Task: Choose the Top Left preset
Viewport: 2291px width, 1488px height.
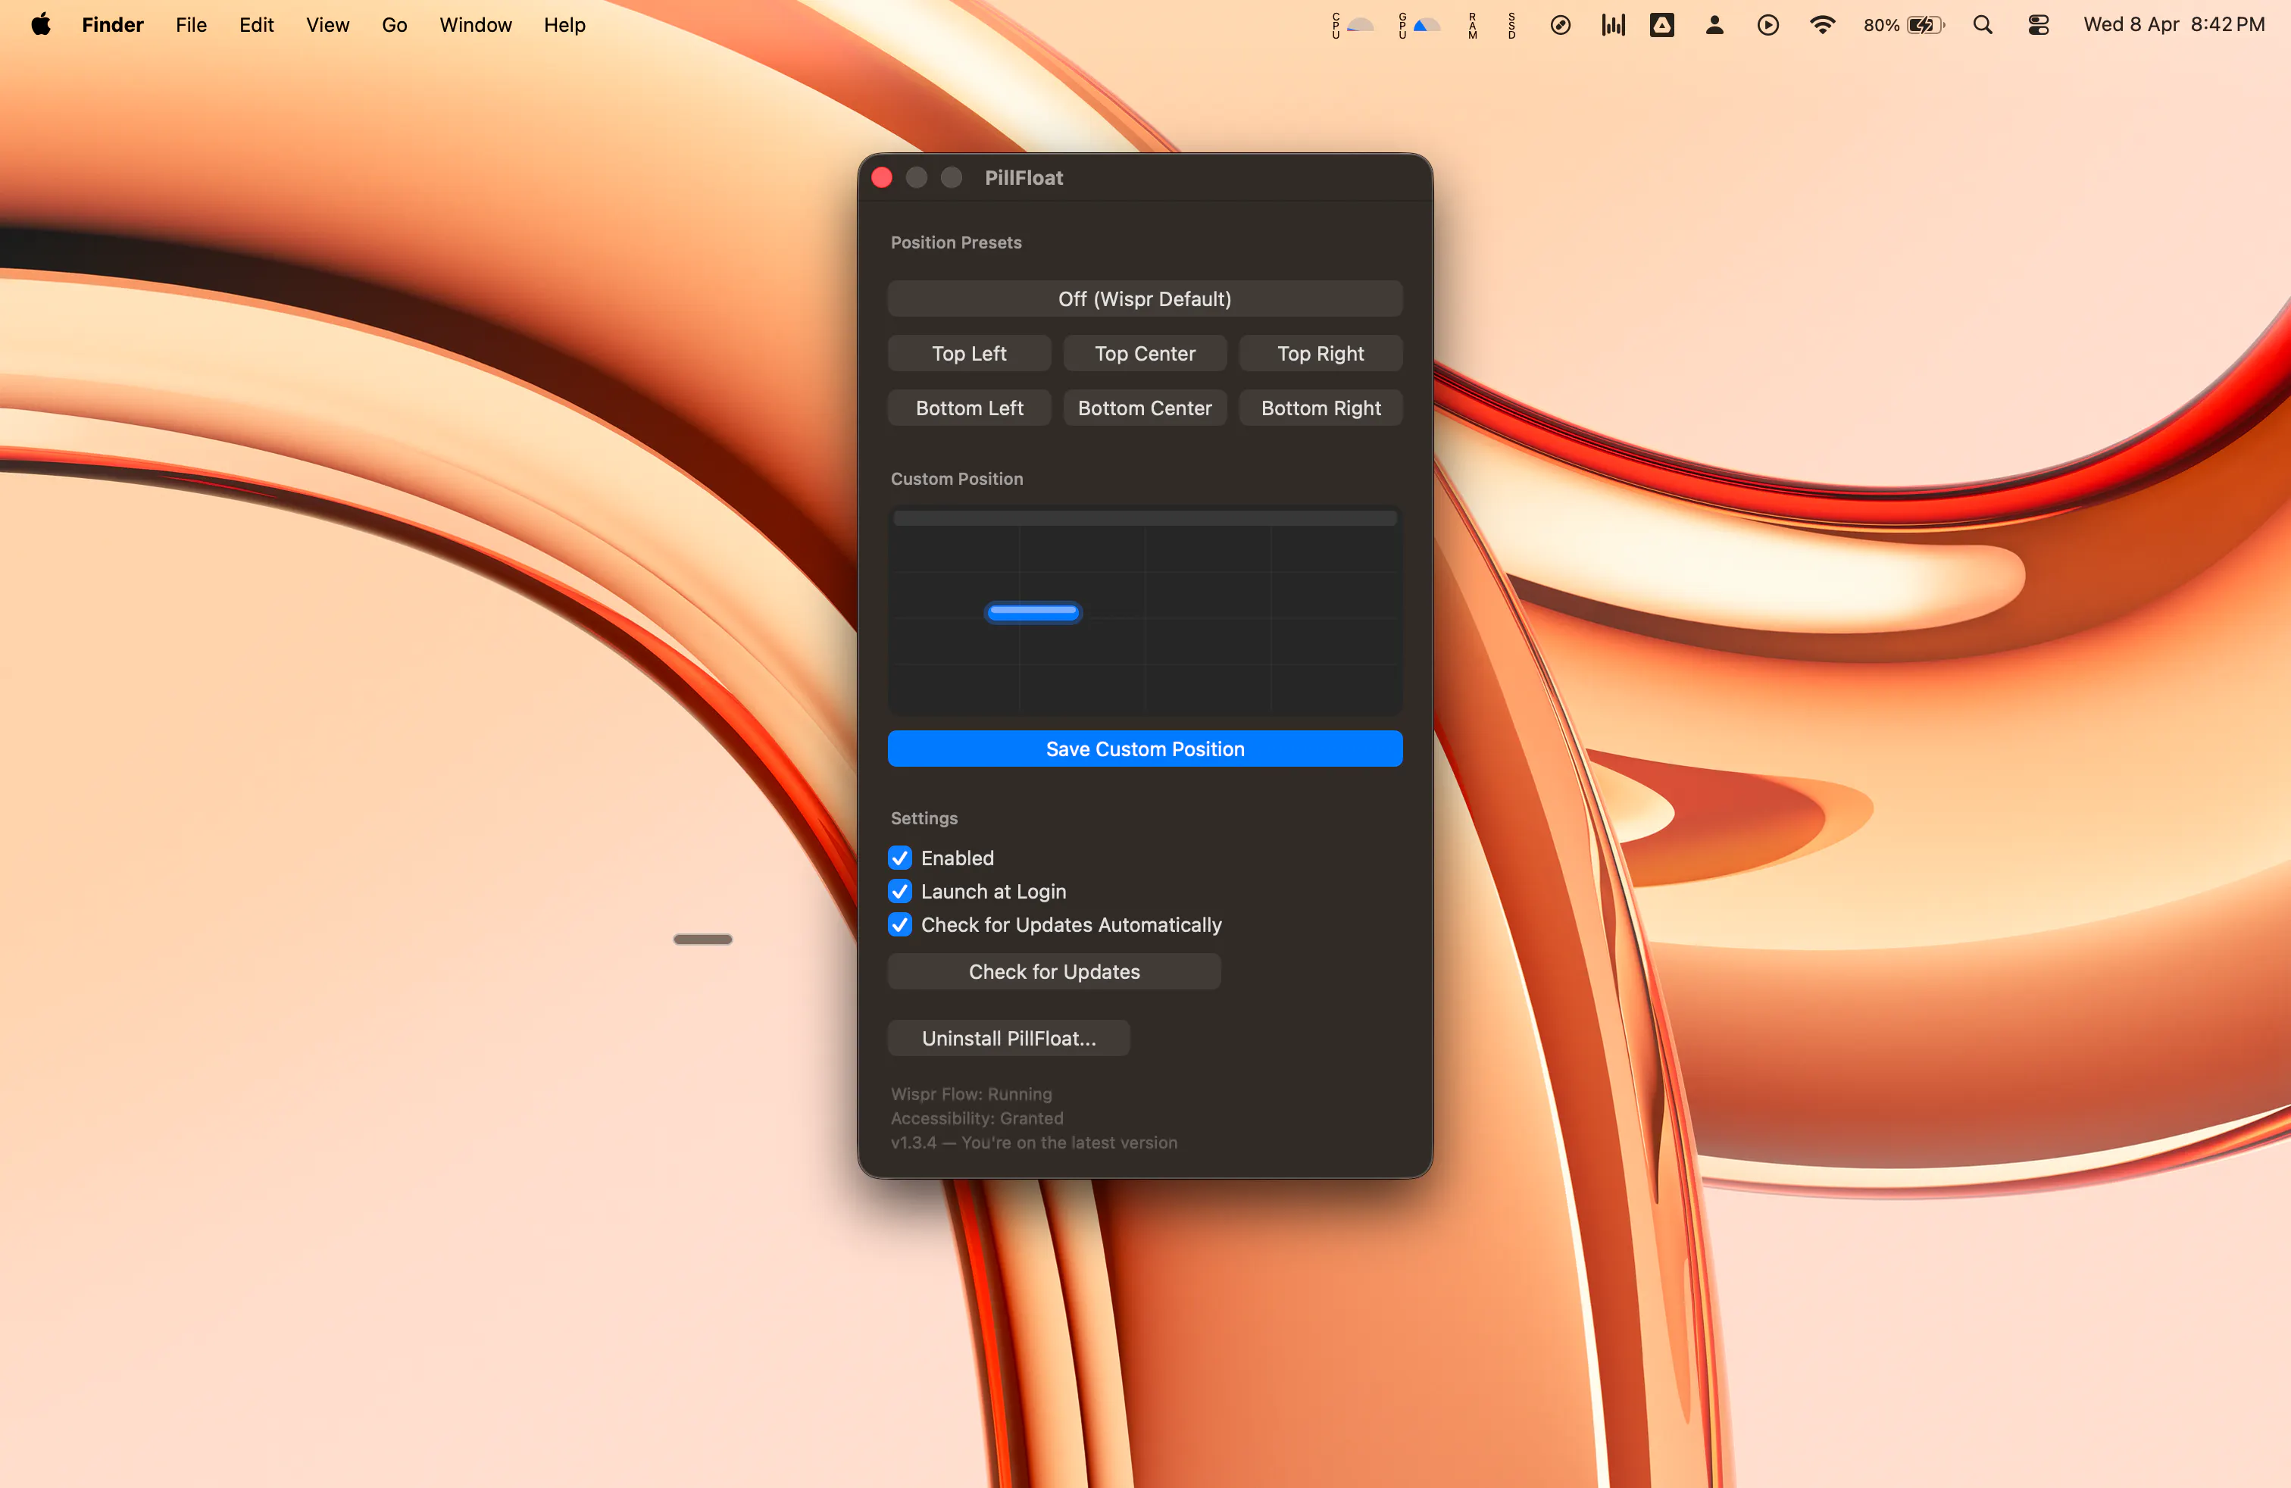Action: click(x=969, y=353)
